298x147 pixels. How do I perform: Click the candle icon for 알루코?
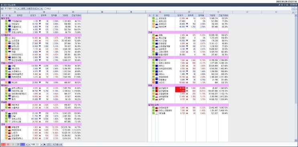(157, 99)
